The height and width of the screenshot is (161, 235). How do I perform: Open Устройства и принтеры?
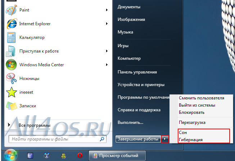click(x=141, y=85)
